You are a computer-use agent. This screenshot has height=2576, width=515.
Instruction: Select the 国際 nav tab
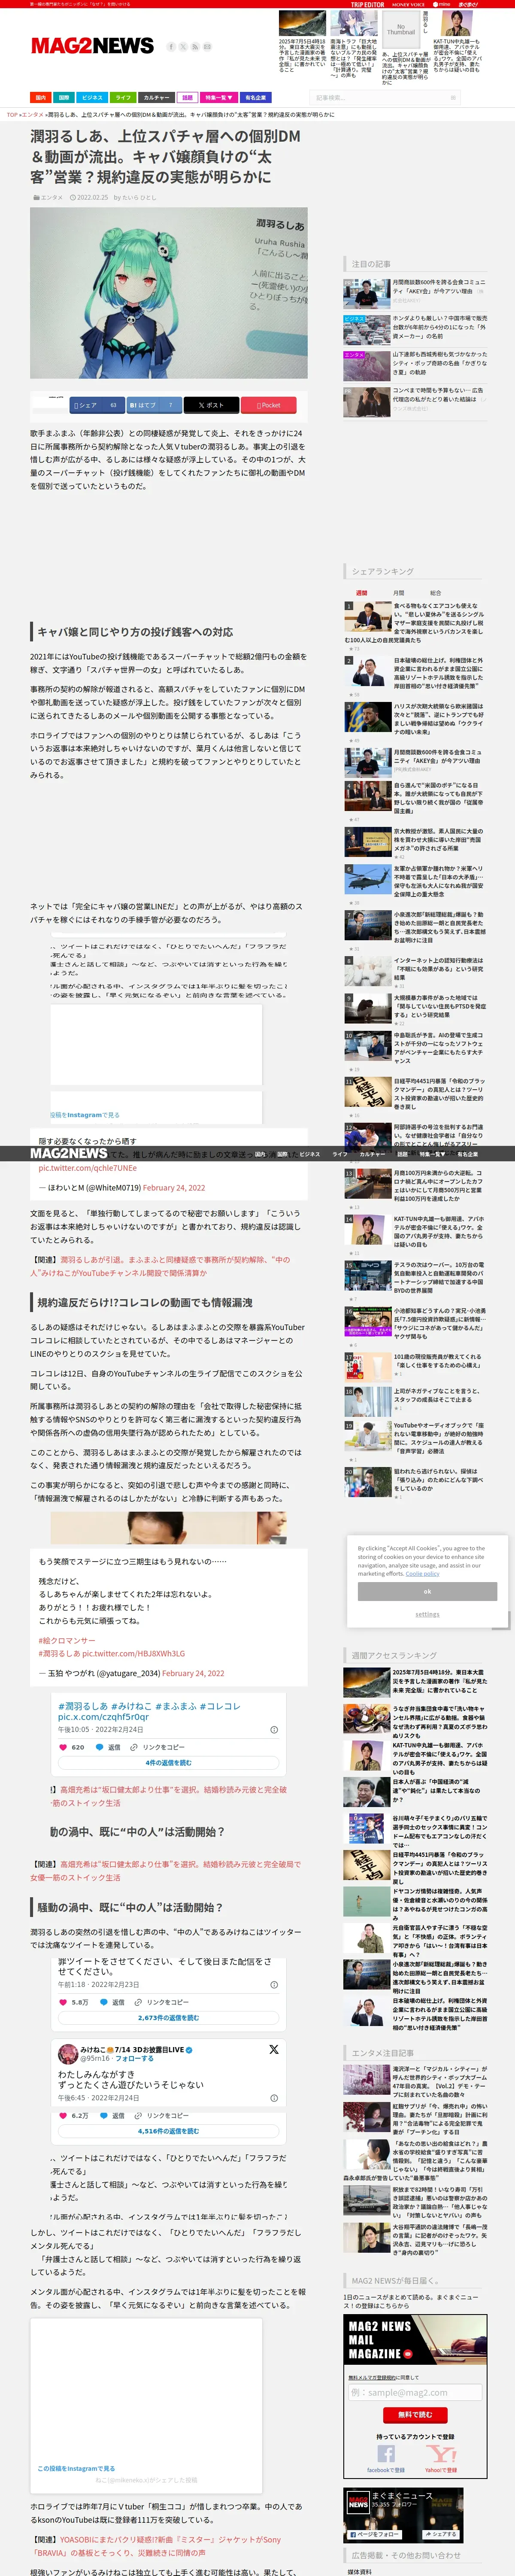click(64, 98)
